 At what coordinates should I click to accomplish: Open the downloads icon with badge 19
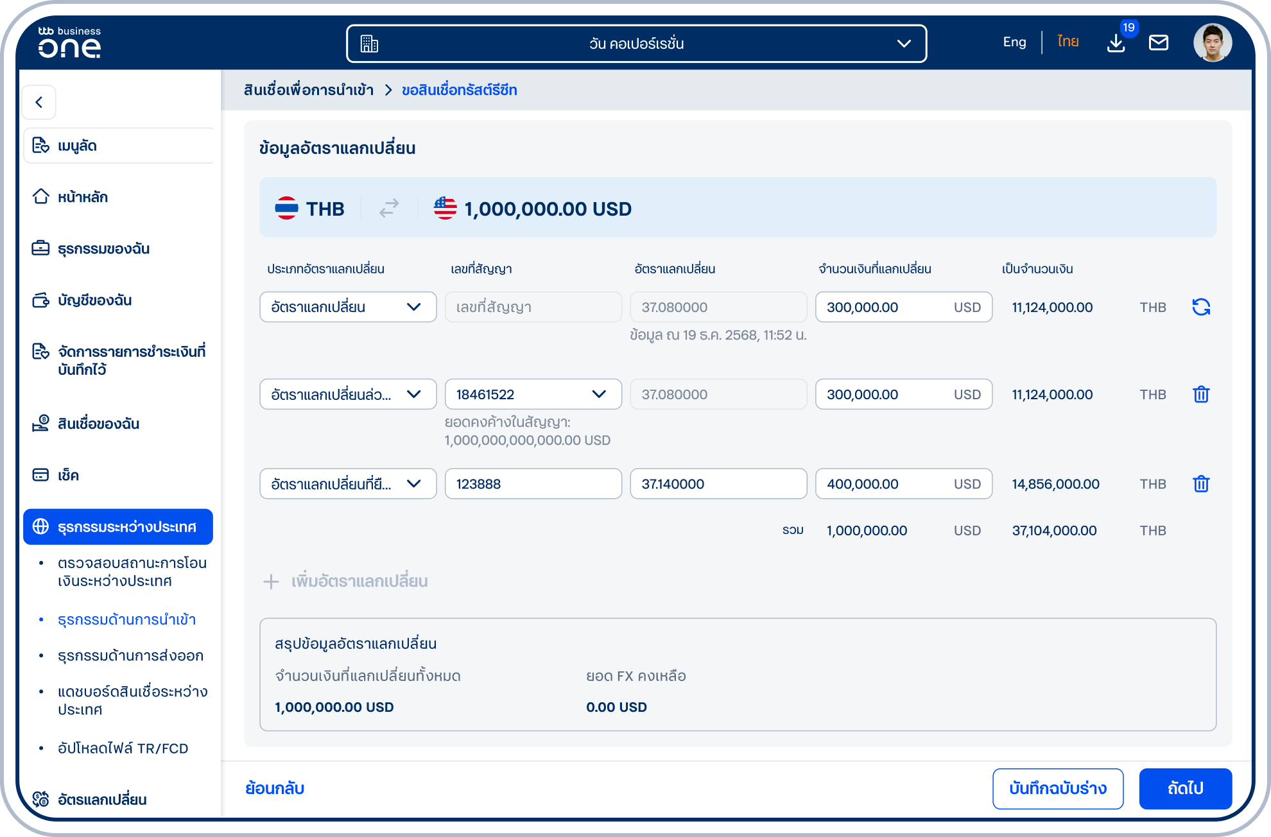1116,43
